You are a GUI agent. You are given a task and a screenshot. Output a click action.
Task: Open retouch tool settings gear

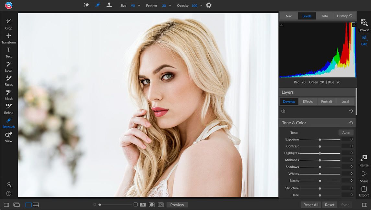click(209, 5)
